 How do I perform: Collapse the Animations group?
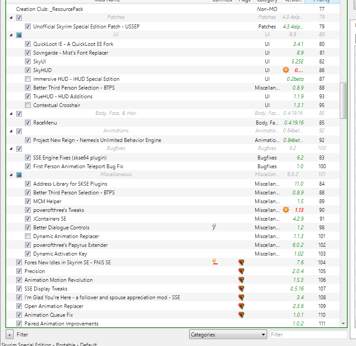pos(11,131)
